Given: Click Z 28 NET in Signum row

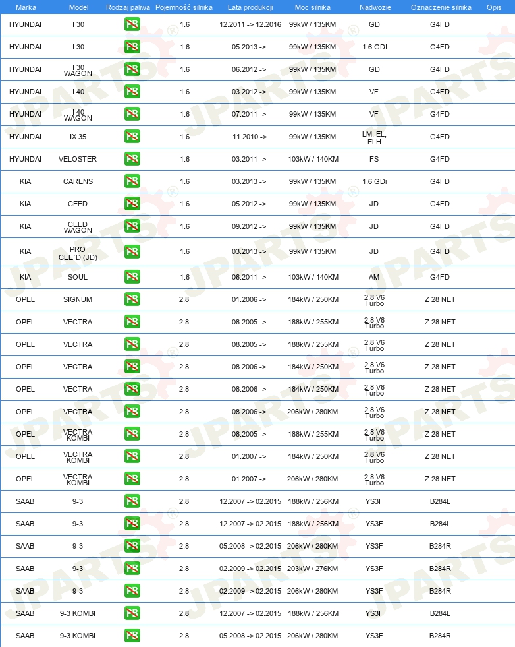Looking at the screenshot, I should pyautogui.click(x=440, y=299).
